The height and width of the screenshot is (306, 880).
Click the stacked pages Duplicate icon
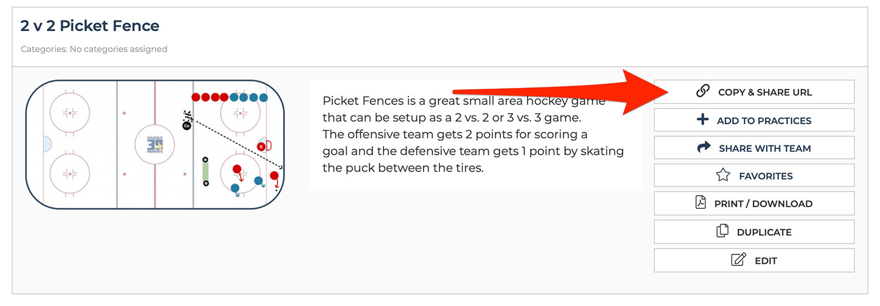tap(722, 231)
